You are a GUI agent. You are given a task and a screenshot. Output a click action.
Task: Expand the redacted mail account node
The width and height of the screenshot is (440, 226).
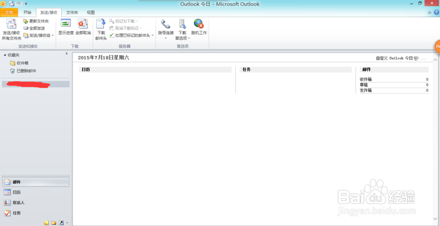click(x=5, y=84)
